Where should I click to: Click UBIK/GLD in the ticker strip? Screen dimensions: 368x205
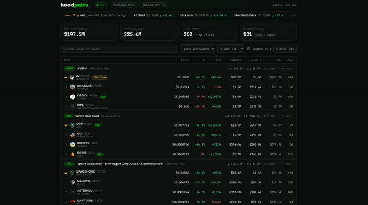click(203, 15)
